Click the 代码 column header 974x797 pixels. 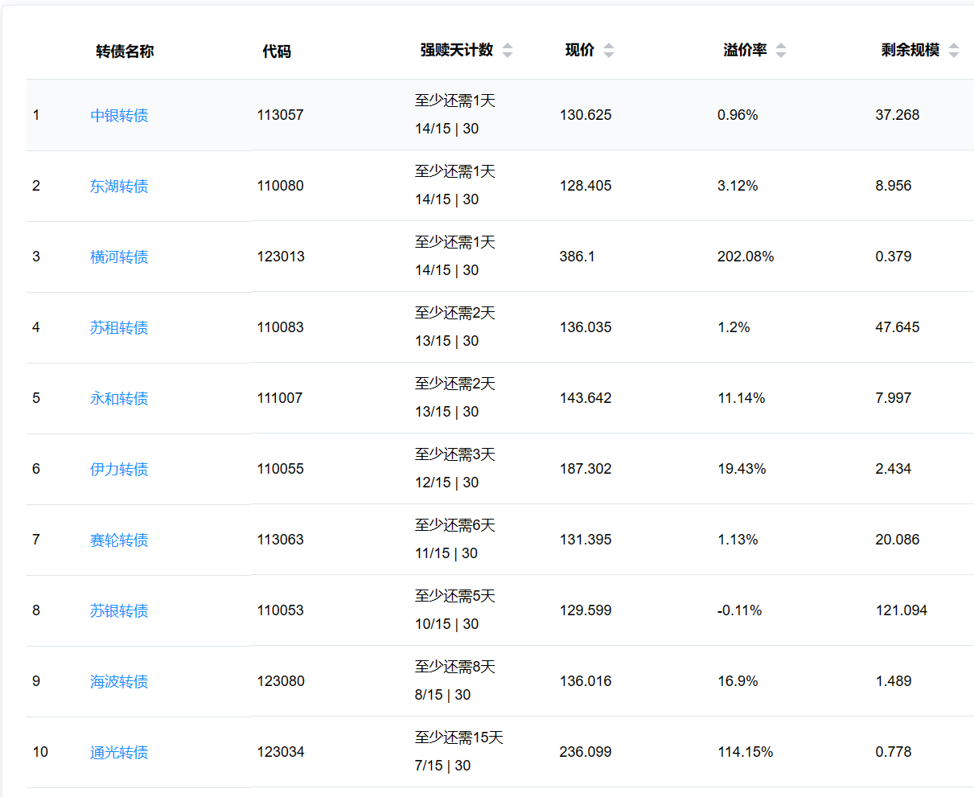[277, 51]
